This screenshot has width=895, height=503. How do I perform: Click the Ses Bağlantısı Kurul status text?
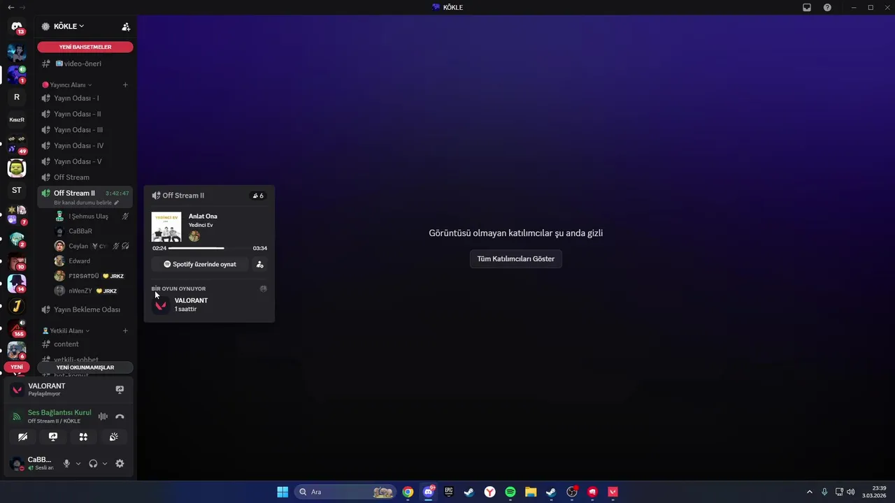click(x=59, y=413)
